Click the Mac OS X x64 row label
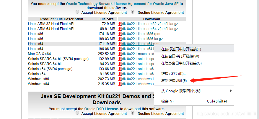 point(40,54)
